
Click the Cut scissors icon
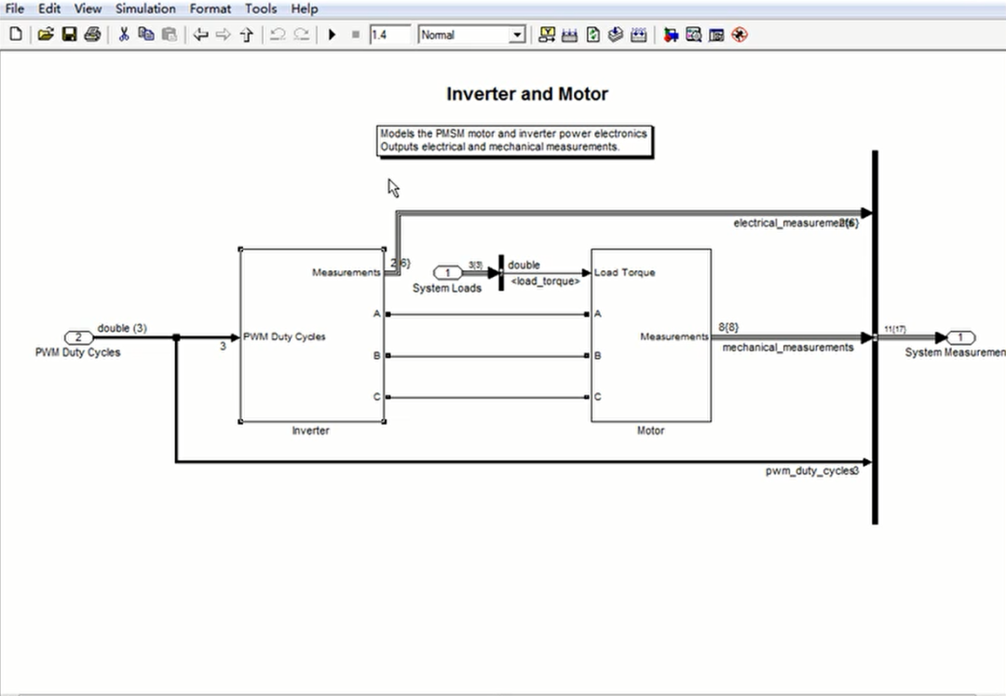pos(124,34)
